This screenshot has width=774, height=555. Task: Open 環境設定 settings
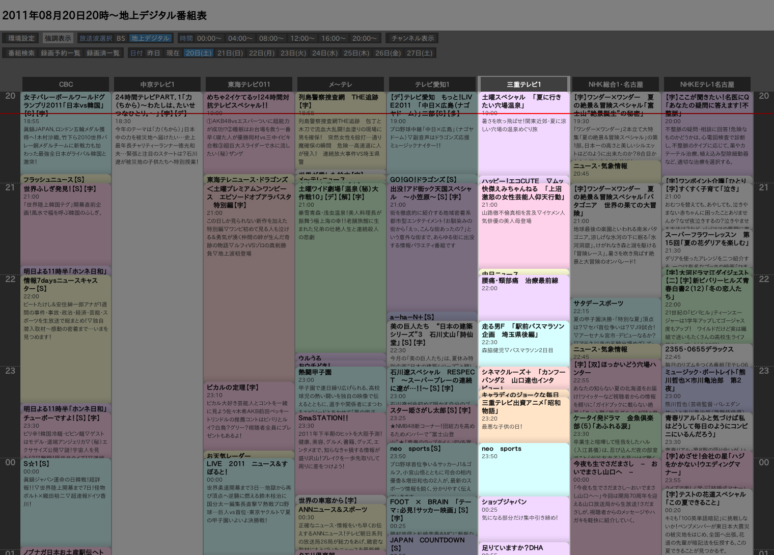click(x=21, y=38)
